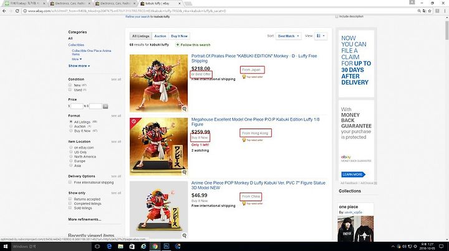Click the translate page icon in address bar

[x=425, y=11]
